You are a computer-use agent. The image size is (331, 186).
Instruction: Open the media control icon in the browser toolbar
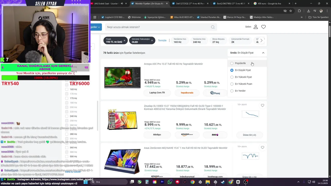click(x=315, y=11)
